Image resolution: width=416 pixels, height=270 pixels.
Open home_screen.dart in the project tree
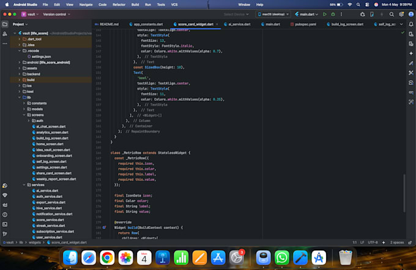coord(50,144)
